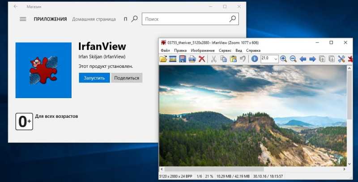Click the scroll-up arrow of the image viewer
The image size is (358, 182).
(349, 67)
